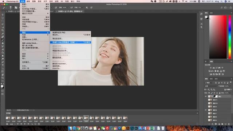Select the Eraser tool
The width and height of the screenshot is (233, 131).
tap(3, 49)
